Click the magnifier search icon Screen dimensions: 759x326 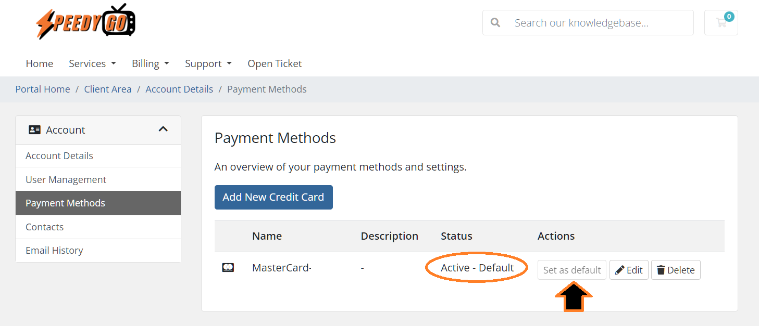495,23
